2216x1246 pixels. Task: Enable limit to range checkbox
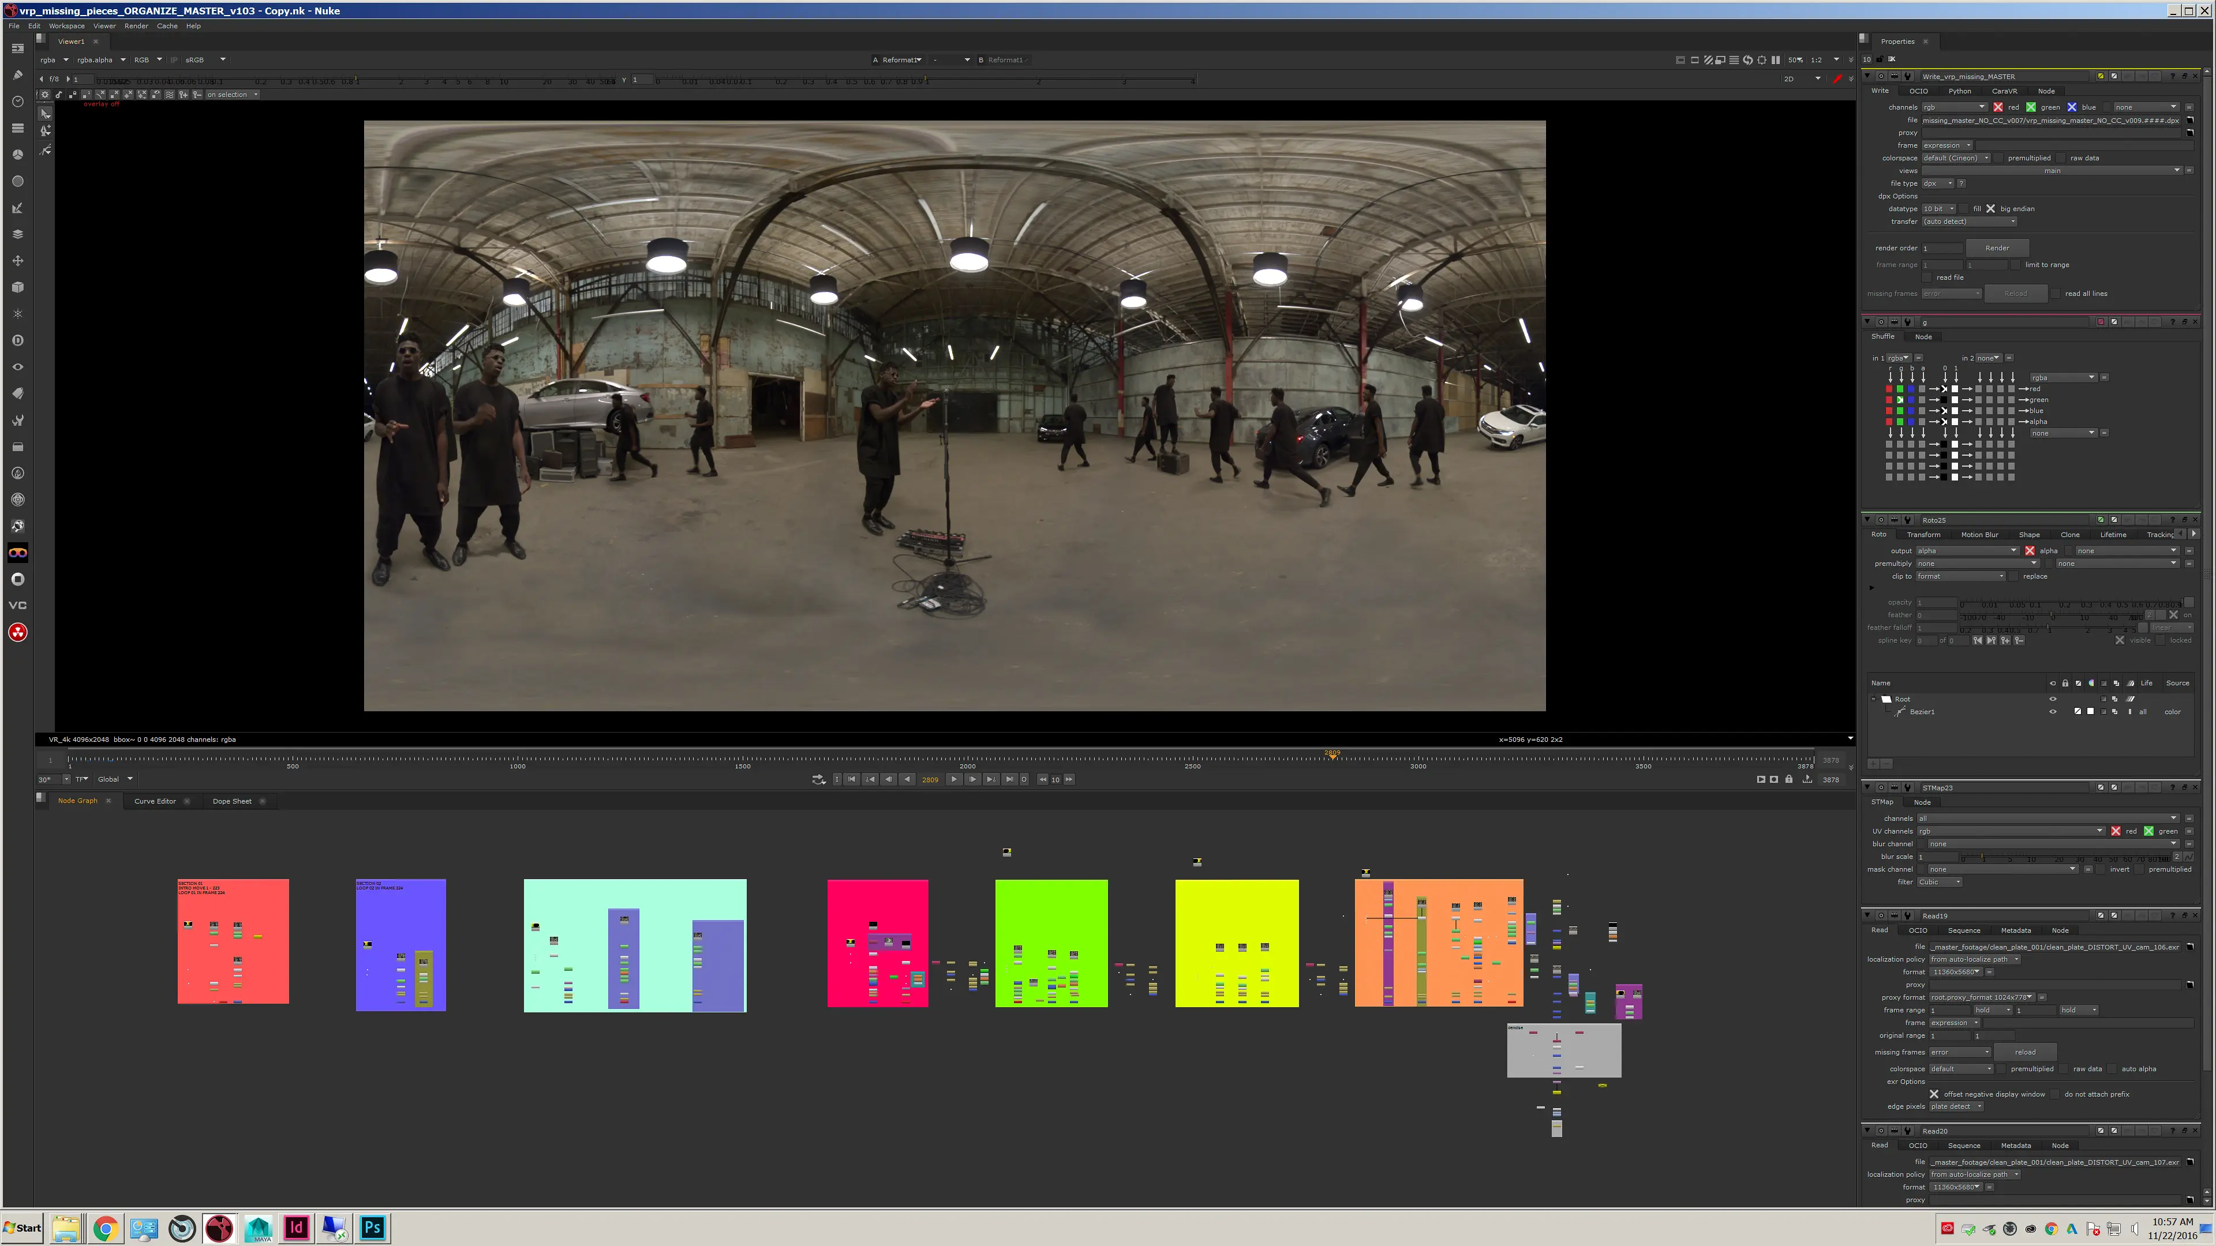pyautogui.click(x=2016, y=265)
